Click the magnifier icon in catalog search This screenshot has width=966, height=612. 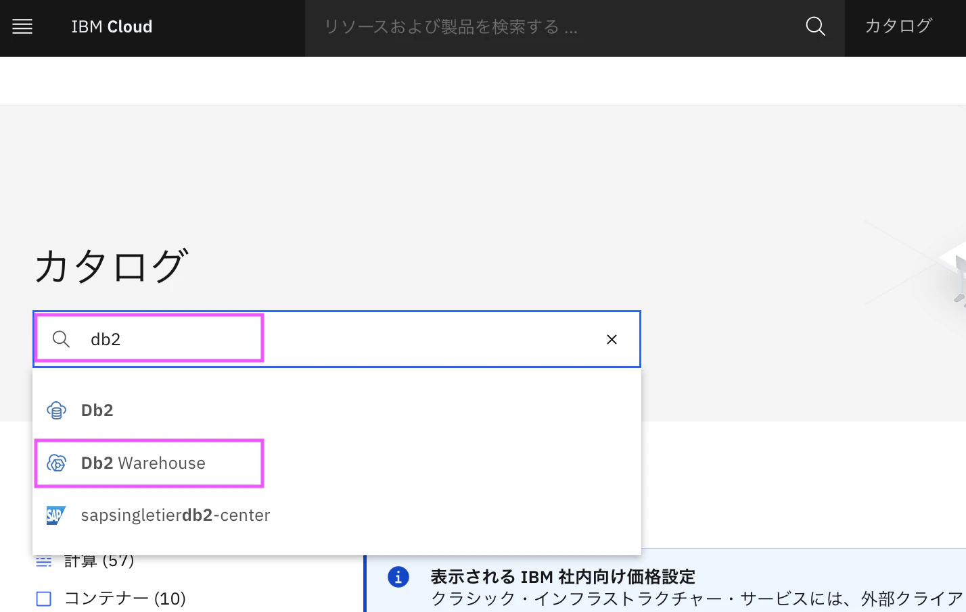click(x=61, y=339)
